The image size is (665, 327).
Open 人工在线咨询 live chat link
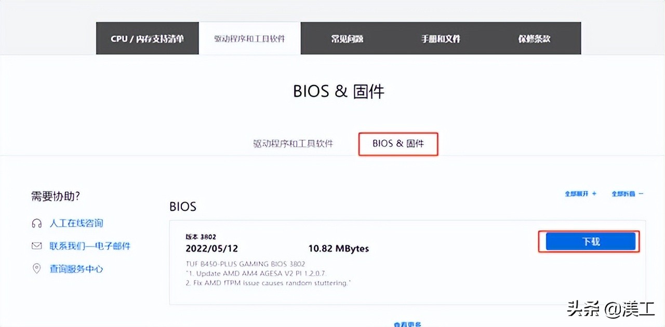pos(76,223)
